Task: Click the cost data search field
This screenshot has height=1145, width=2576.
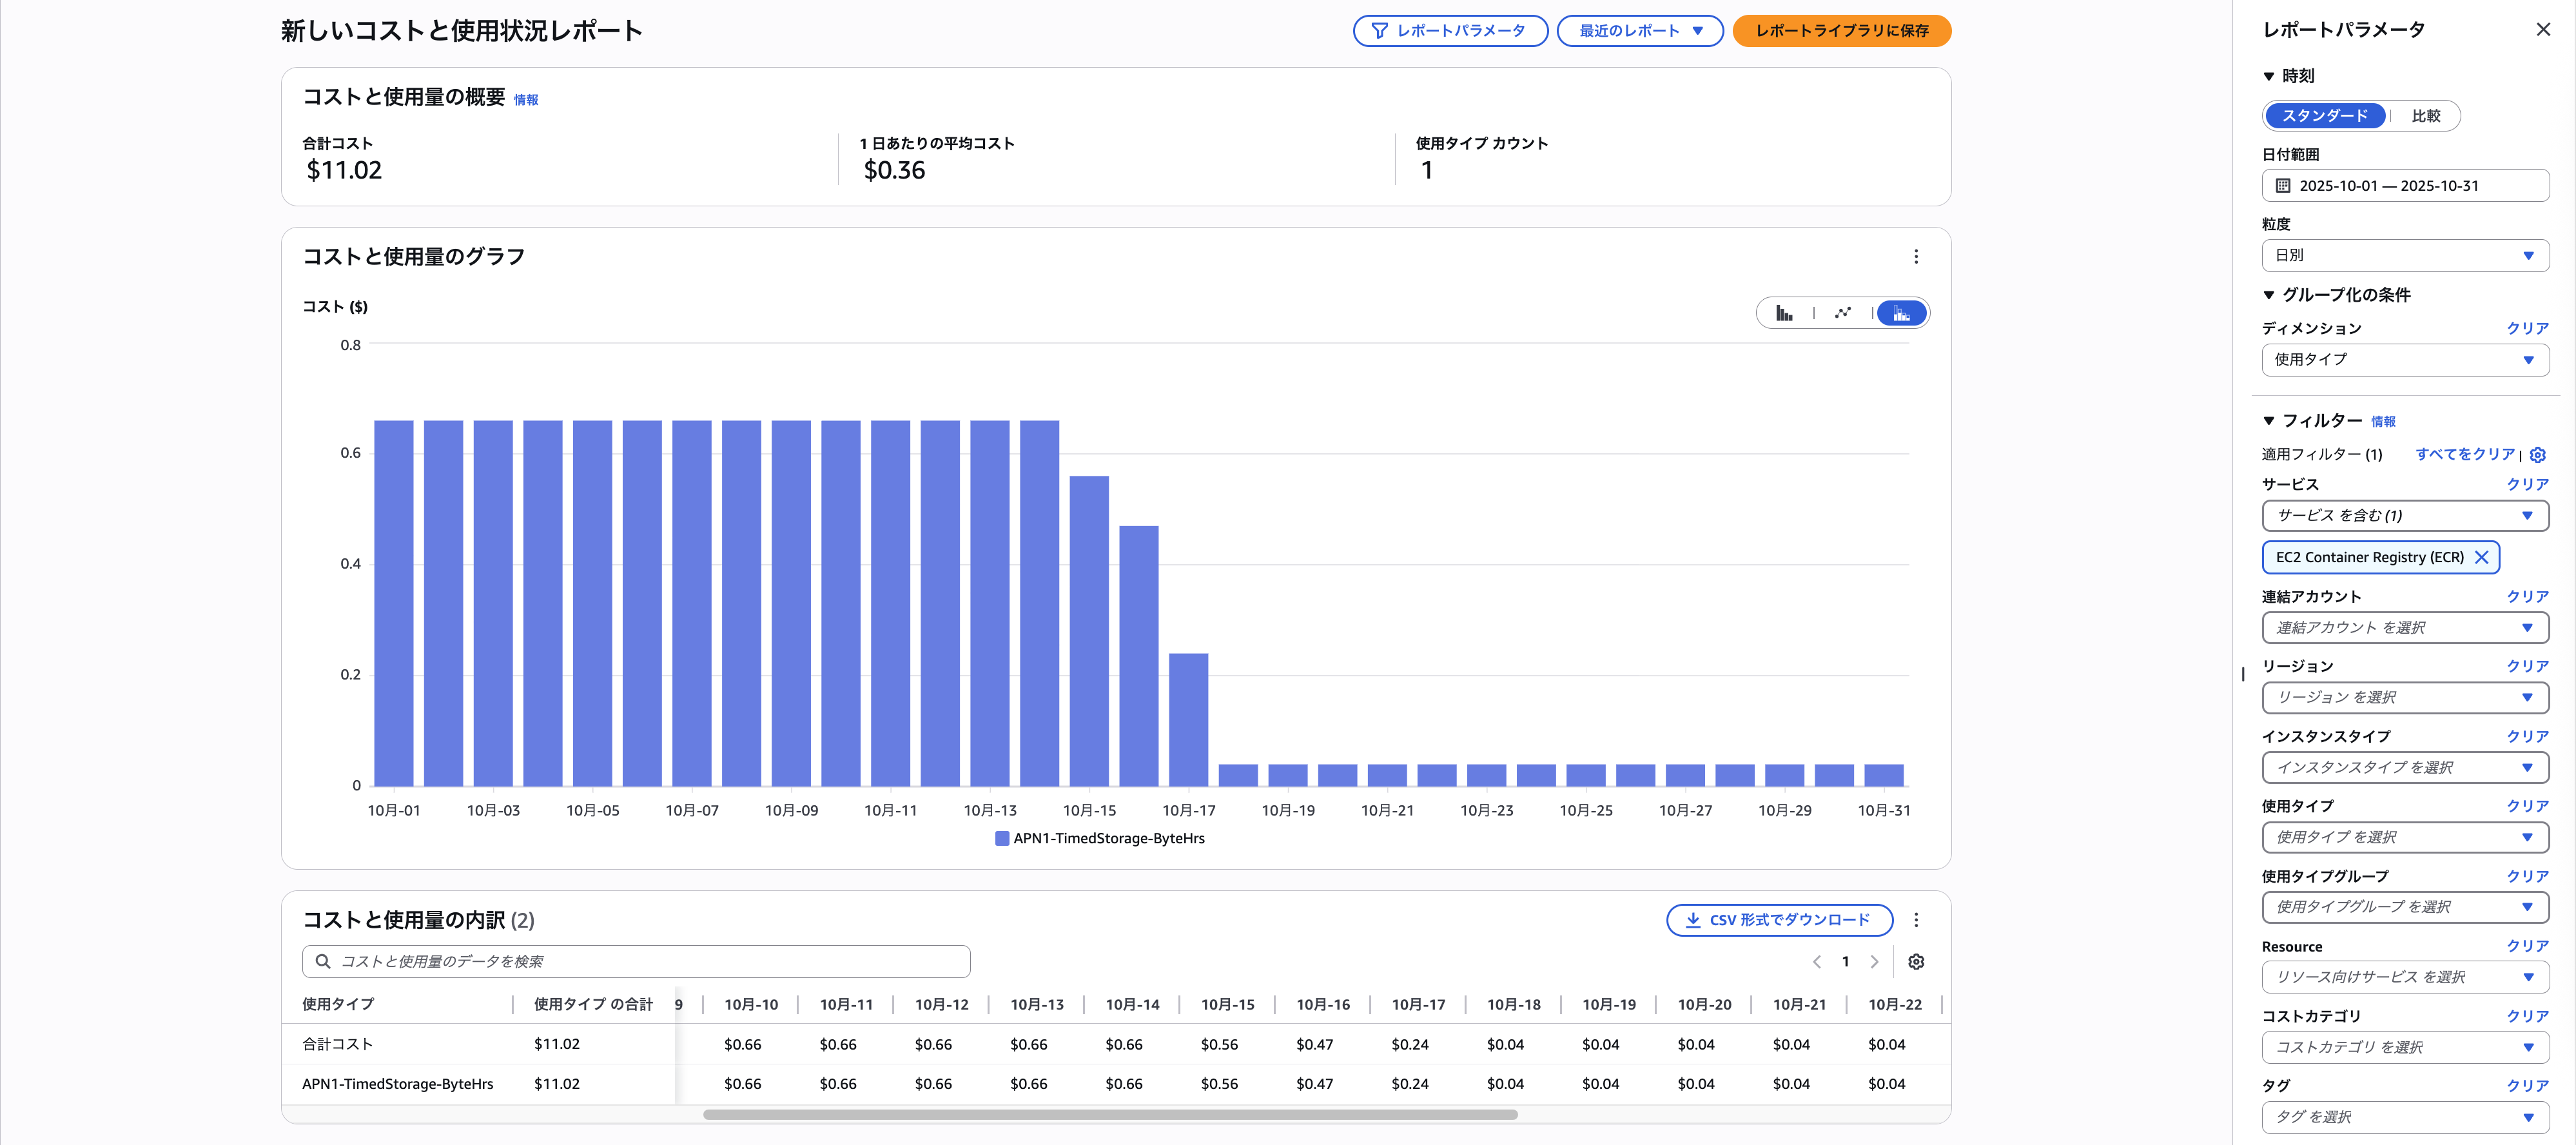Action: pyautogui.click(x=636, y=962)
